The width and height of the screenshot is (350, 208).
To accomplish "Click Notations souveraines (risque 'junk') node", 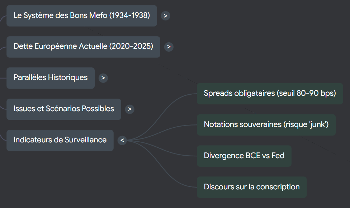I will coord(266,125).
